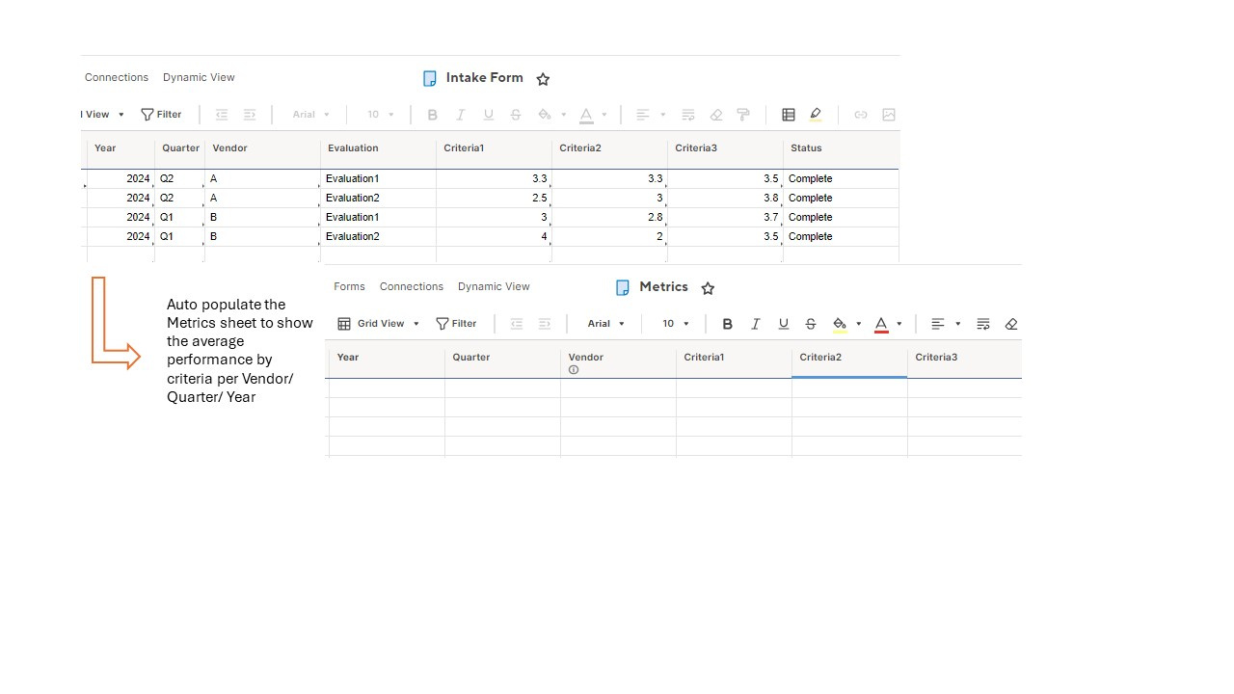The image size is (1234, 694).
Task: Open conditional formatting in Intake Form toolbar
Action: pos(789,115)
